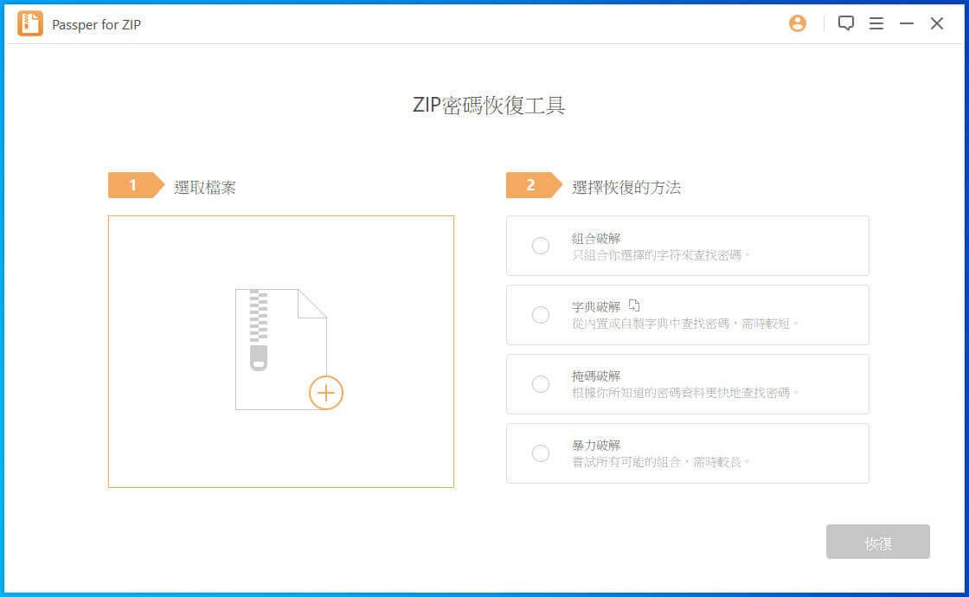Click the 選擇恢復的方法 step heading
Image resolution: width=969 pixels, height=597 pixels.
(x=626, y=187)
